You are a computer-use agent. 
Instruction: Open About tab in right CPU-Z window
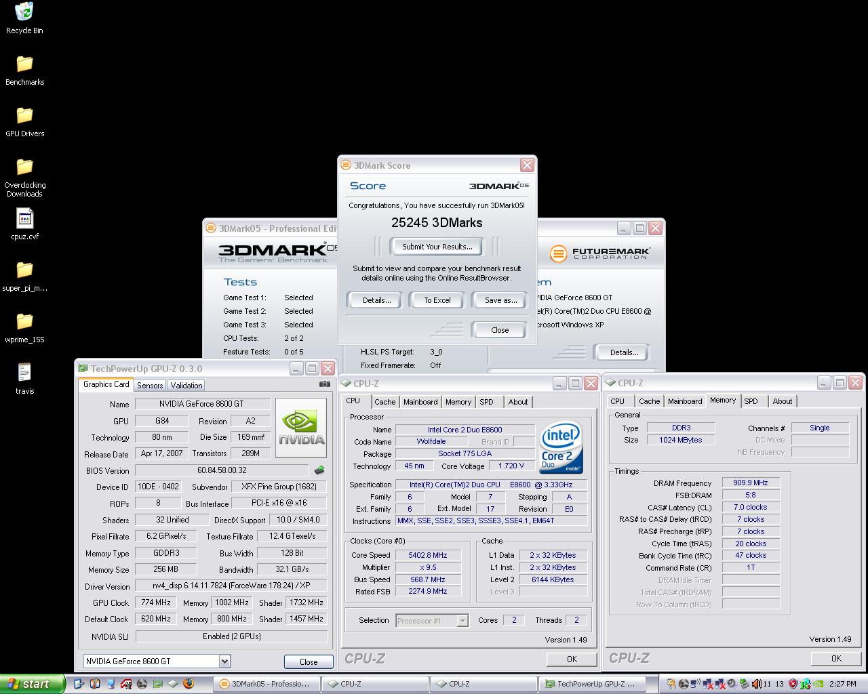click(x=783, y=401)
